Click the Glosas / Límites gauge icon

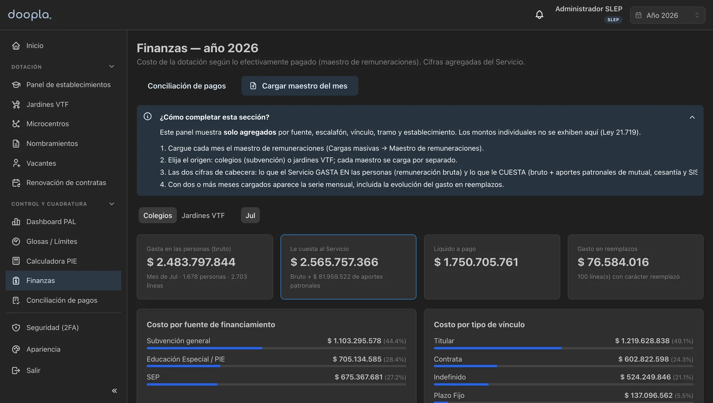pyautogui.click(x=16, y=242)
